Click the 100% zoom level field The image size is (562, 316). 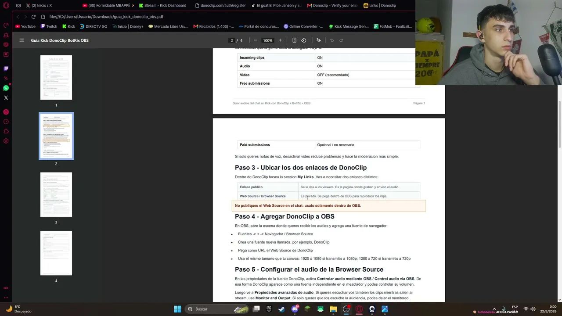268,40
